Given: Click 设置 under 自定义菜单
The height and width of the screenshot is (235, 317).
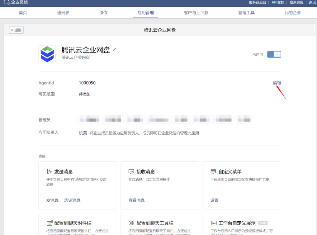Looking at the screenshot, I should point(215,200).
